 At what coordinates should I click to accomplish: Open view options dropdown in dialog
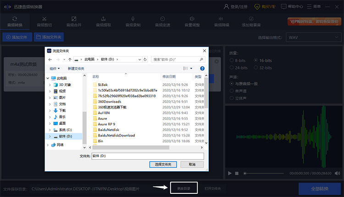(x=191, y=69)
